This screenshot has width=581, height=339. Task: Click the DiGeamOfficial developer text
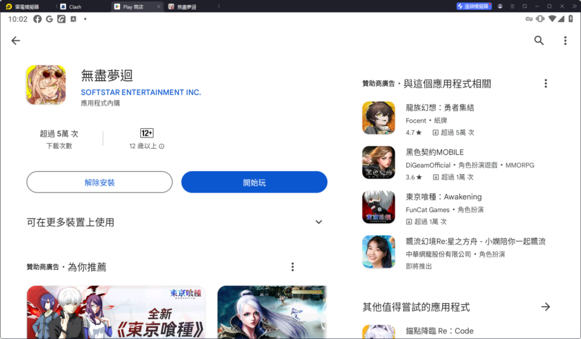pyautogui.click(x=428, y=165)
